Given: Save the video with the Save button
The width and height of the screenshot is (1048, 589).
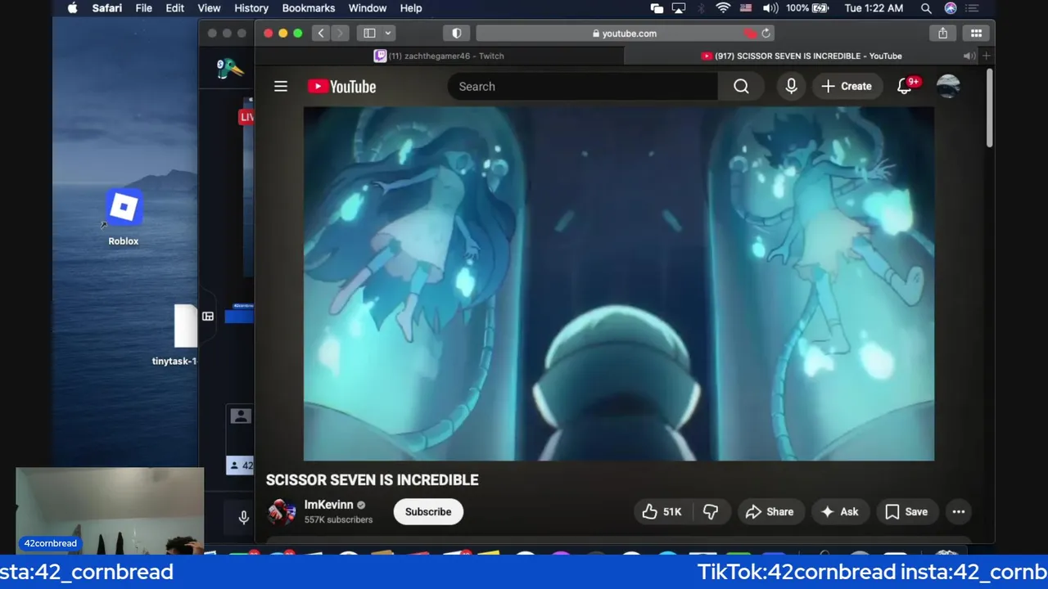Looking at the screenshot, I should [906, 512].
